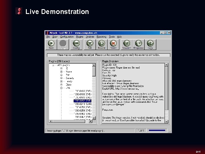Expand the Port tree node

(x=61, y=75)
